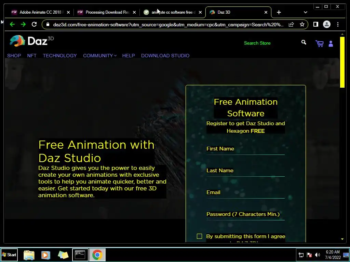Close the animate cc software tab
Image resolution: width=350 pixels, height=262 pixels.
point(200,12)
